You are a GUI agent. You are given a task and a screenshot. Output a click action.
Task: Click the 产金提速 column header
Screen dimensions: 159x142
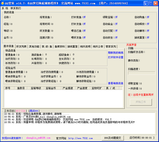(x=69, y=88)
